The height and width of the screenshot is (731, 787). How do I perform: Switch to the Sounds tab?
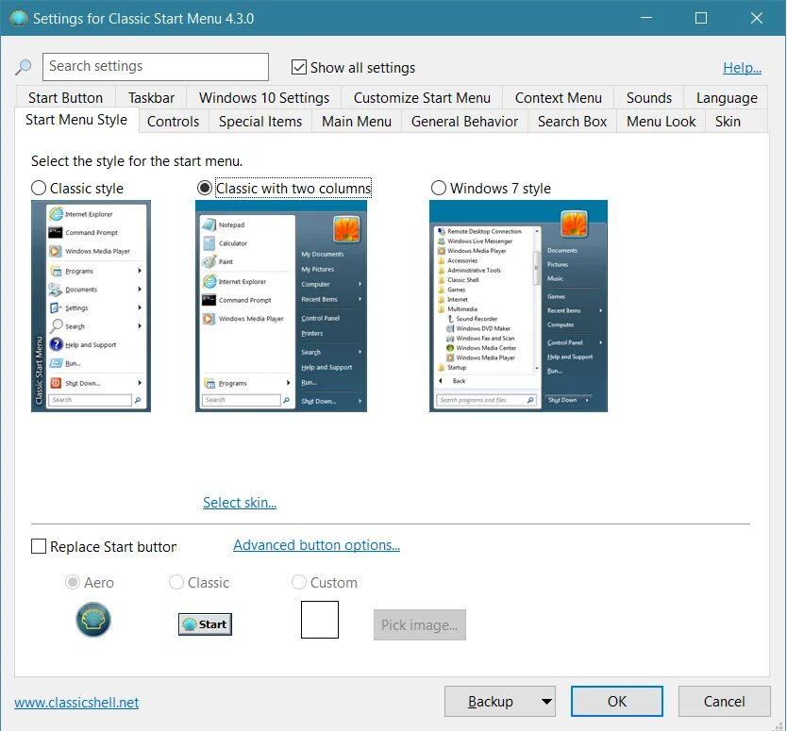tap(649, 98)
